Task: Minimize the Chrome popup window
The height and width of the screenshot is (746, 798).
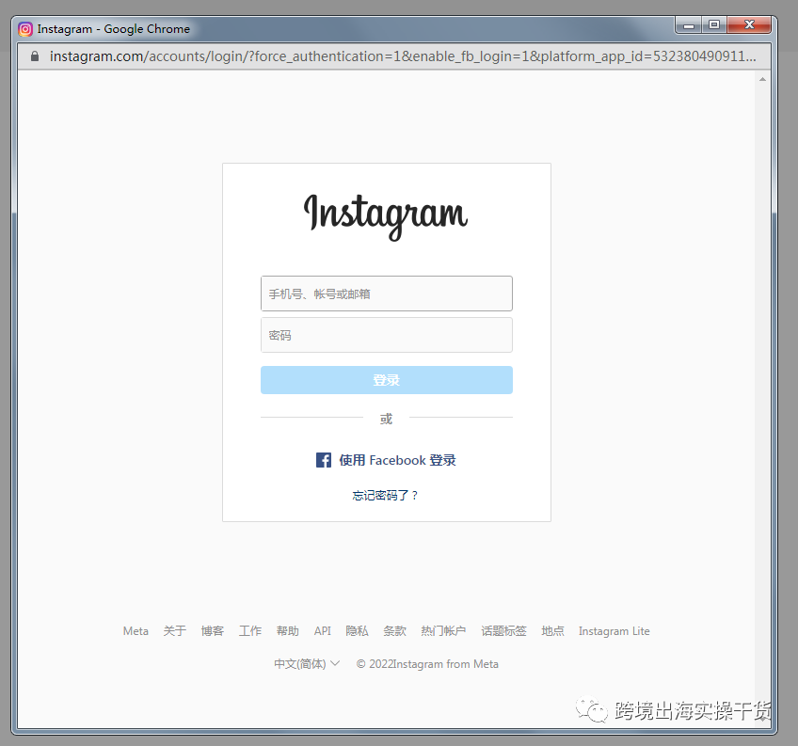Action: coord(689,25)
